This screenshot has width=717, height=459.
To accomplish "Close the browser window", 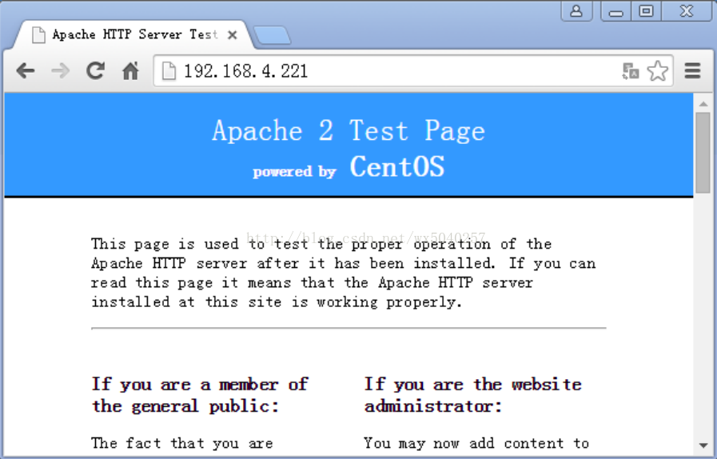I will [687, 11].
